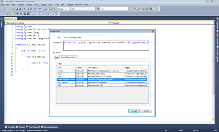Screen dimensions: 219x132
Task: Open the File menu
Action: point(2,4)
